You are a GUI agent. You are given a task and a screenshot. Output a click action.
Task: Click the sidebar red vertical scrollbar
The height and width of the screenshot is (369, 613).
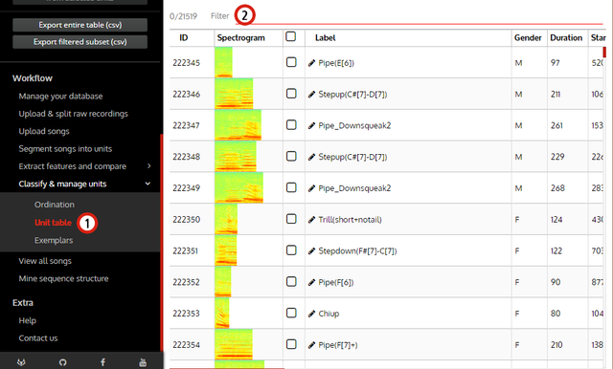tap(162, 242)
